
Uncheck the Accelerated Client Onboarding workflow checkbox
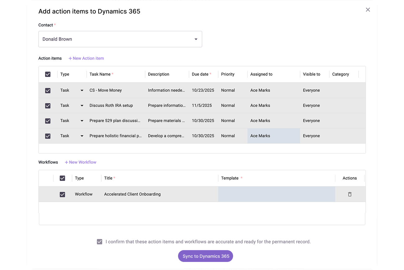[x=62, y=194]
